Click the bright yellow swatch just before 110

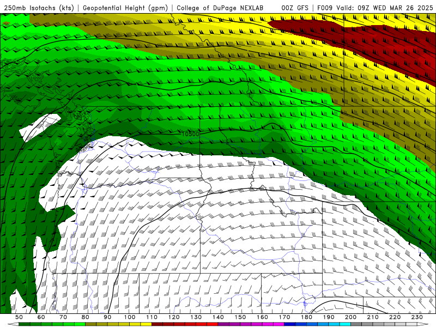click(146, 324)
